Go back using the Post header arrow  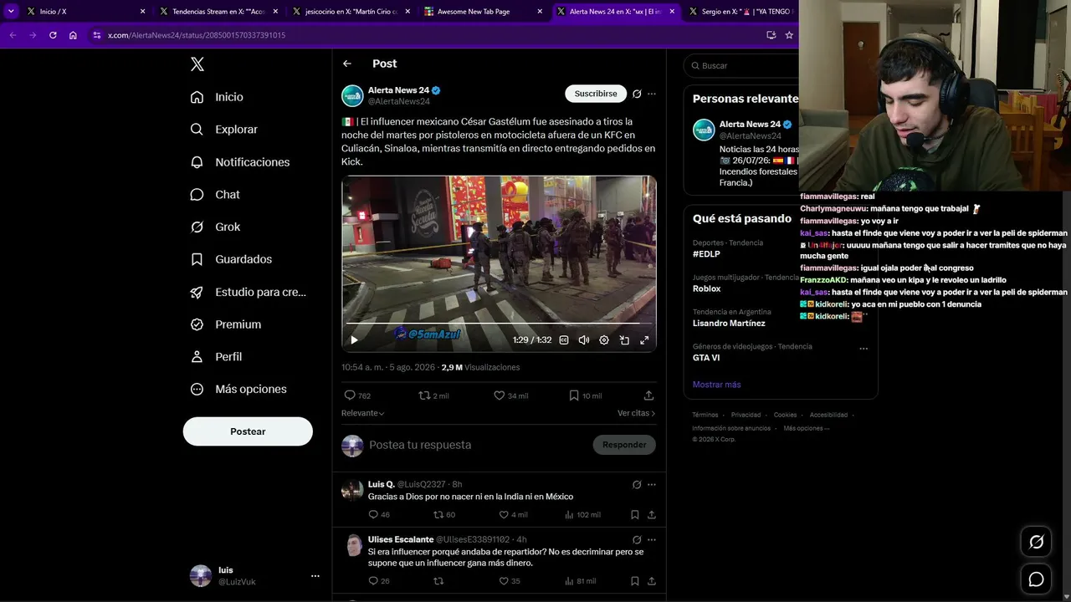[347, 64]
